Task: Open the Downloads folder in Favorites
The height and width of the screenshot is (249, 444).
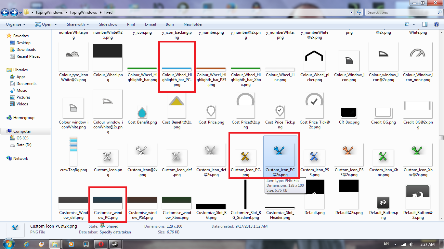Action: (x=26, y=50)
